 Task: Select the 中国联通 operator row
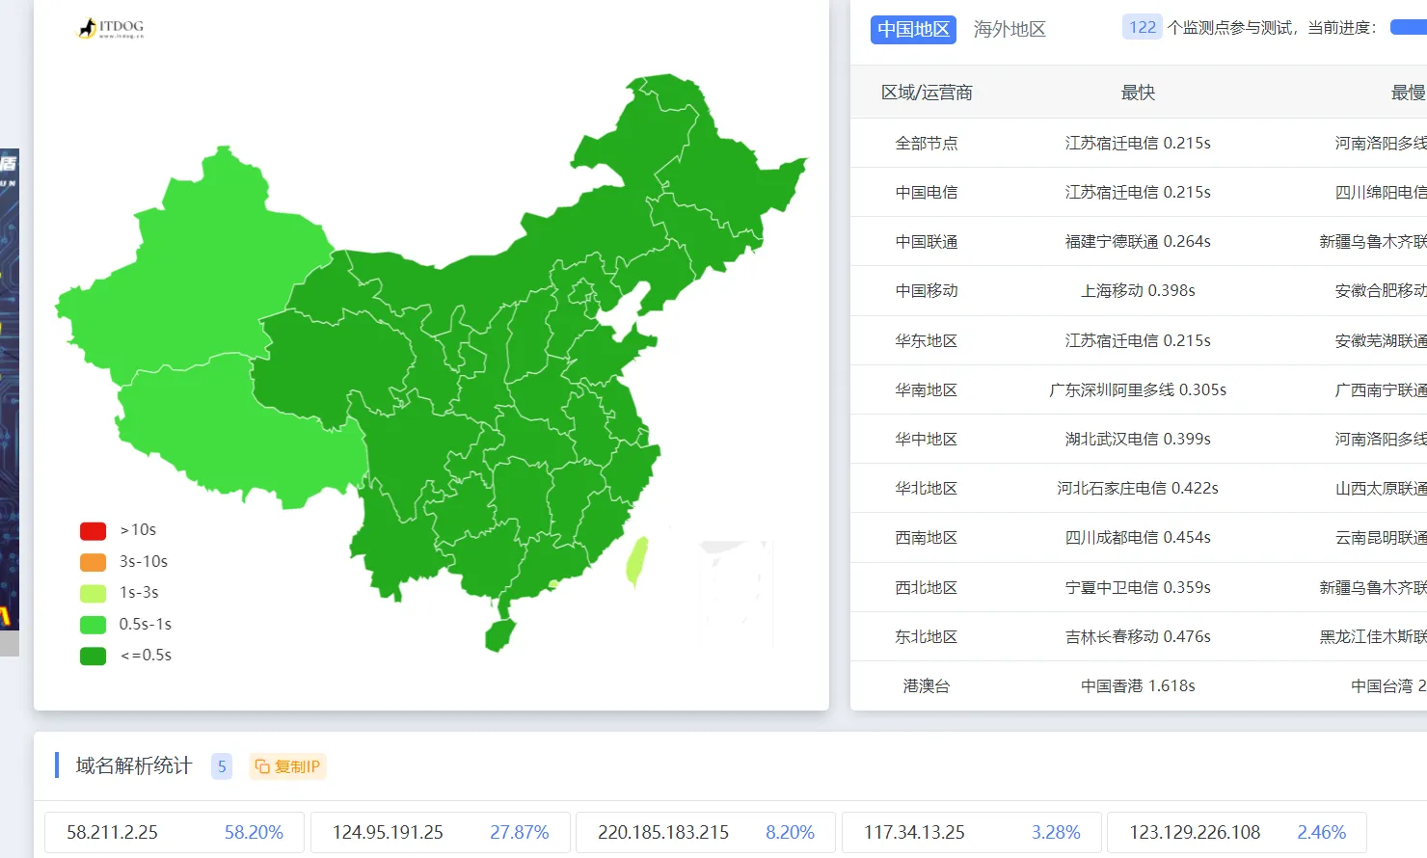[x=926, y=242]
